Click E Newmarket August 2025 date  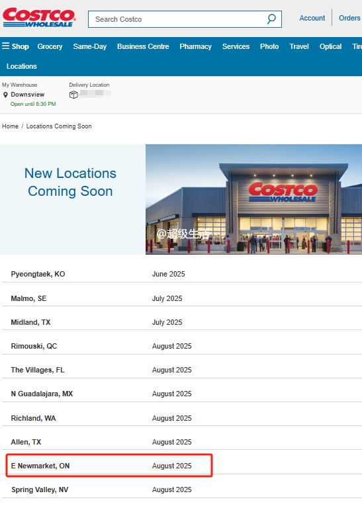(x=172, y=466)
